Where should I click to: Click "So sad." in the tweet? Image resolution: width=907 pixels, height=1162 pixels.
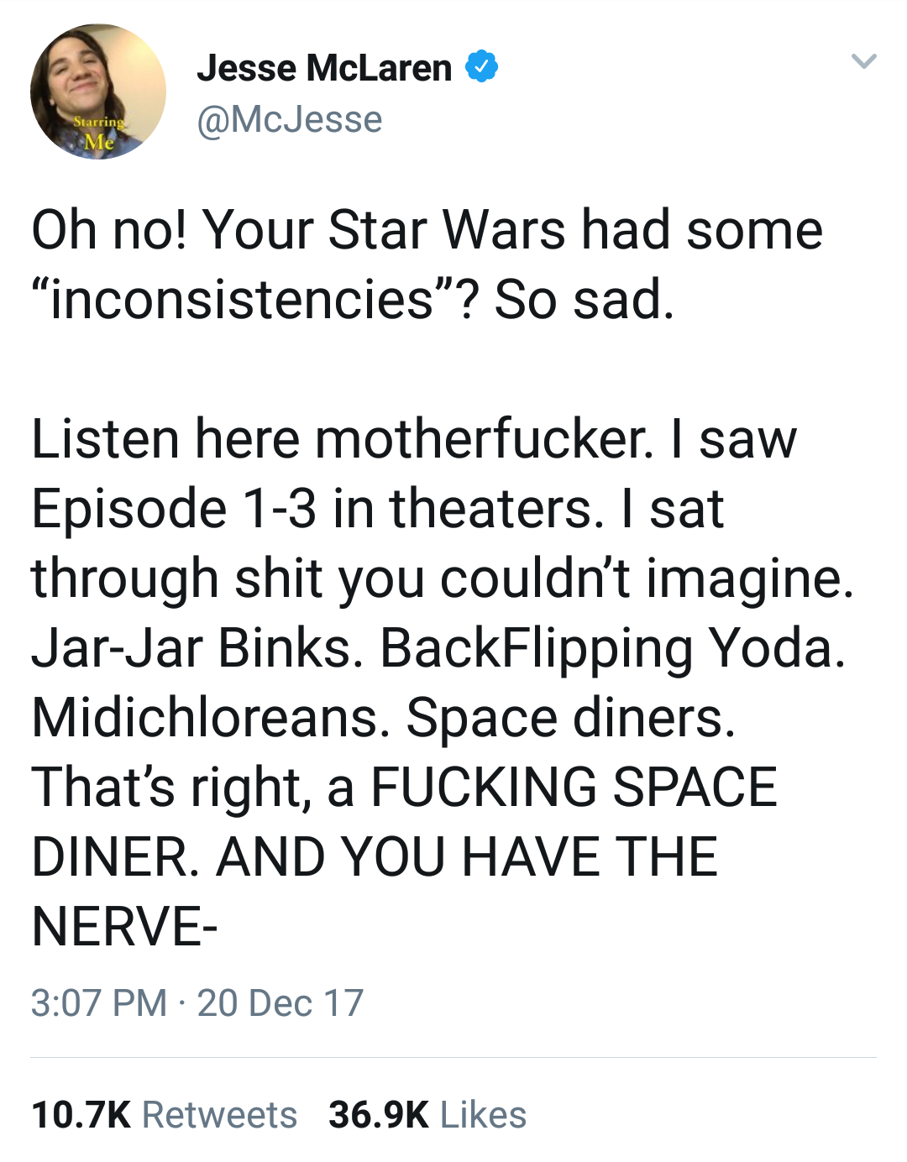585,300
